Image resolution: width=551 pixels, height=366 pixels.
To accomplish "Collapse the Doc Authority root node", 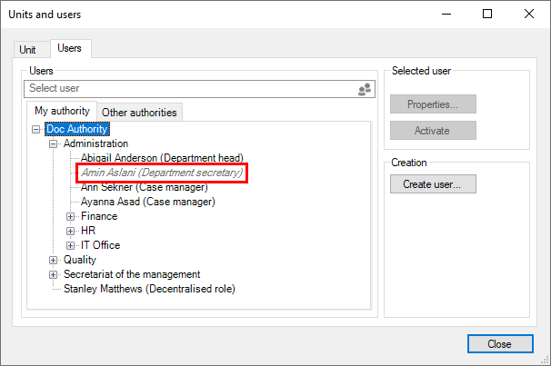I will pyautogui.click(x=35, y=130).
